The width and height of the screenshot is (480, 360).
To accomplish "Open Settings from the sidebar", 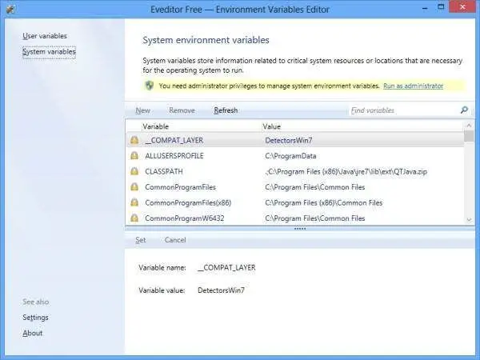I will 35,318.
